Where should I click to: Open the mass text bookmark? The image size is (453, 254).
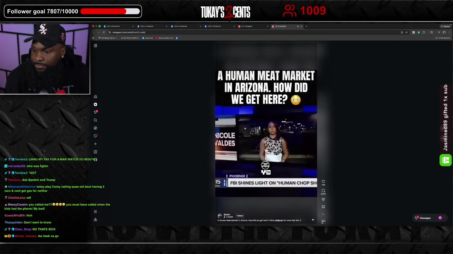[148, 38]
